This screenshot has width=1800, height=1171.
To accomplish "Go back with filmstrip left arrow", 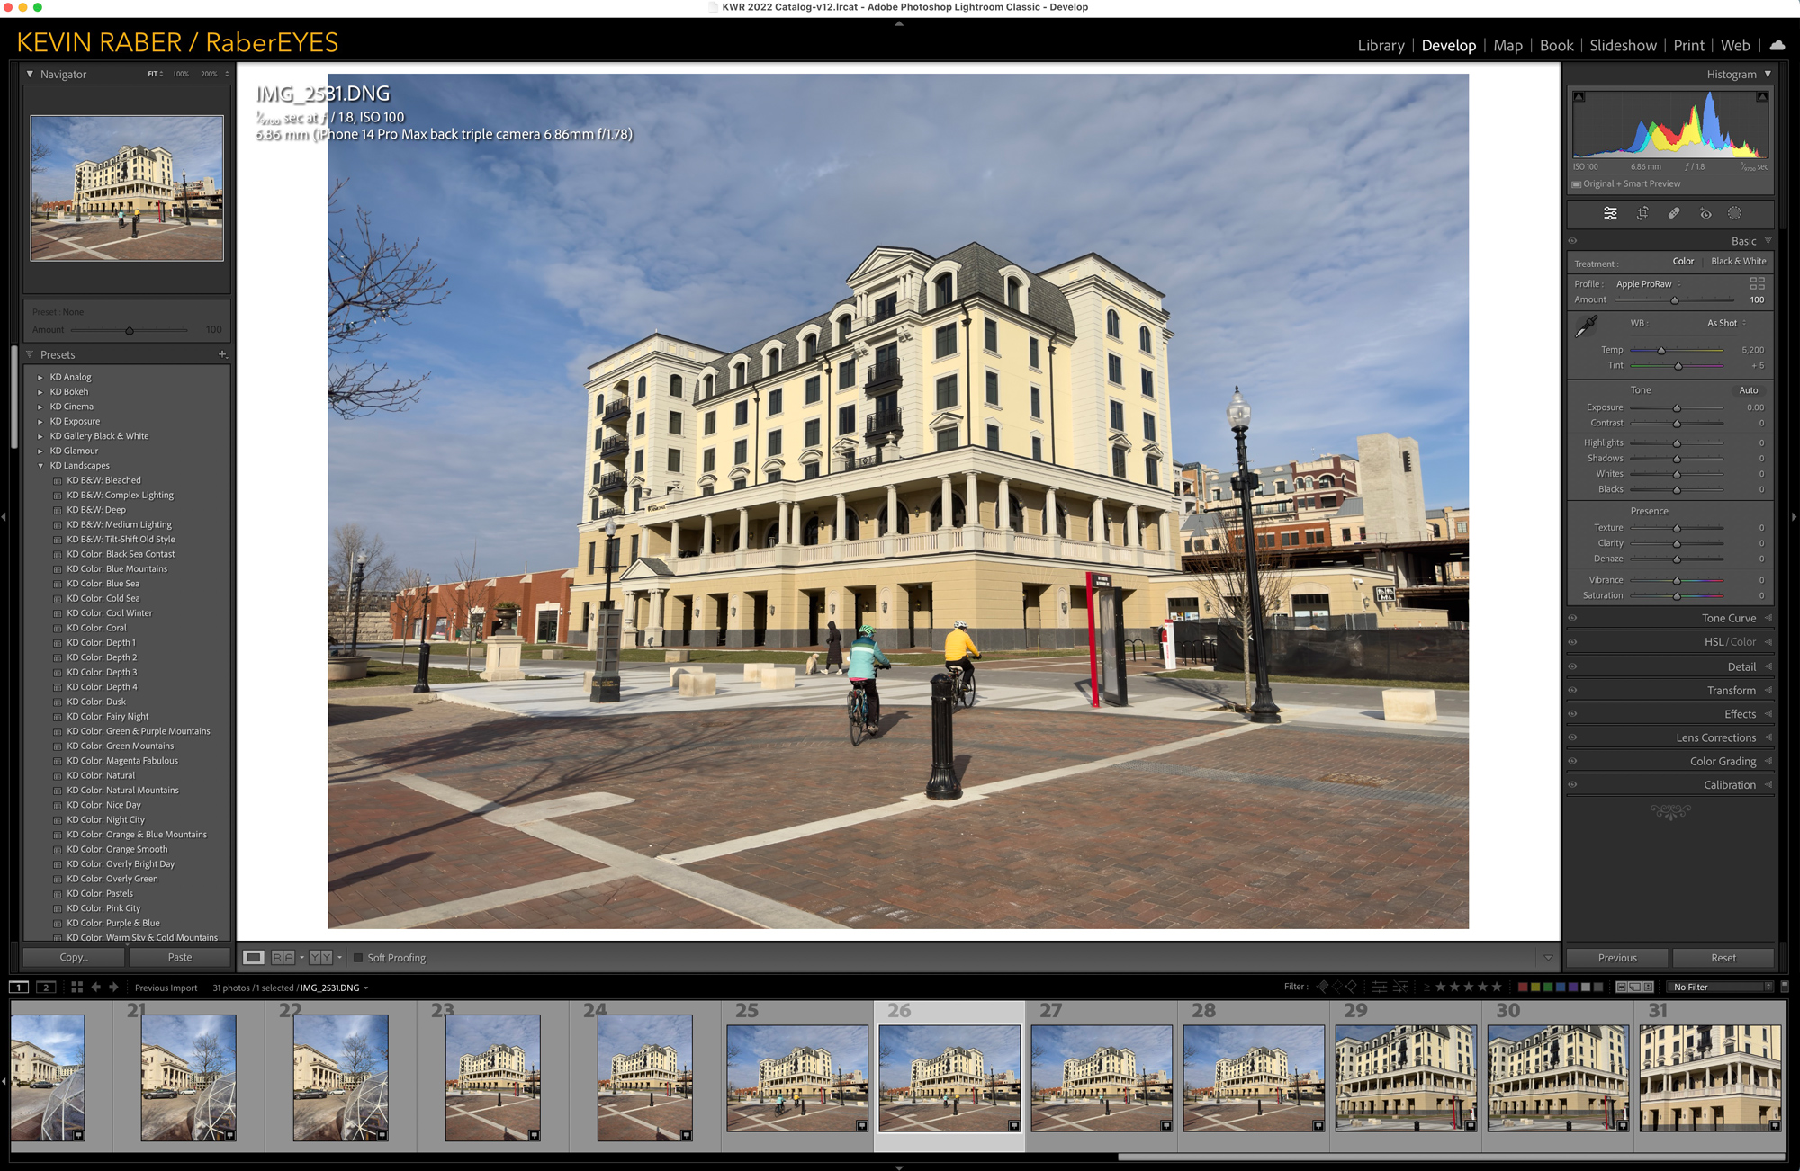I will coord(96,988).
